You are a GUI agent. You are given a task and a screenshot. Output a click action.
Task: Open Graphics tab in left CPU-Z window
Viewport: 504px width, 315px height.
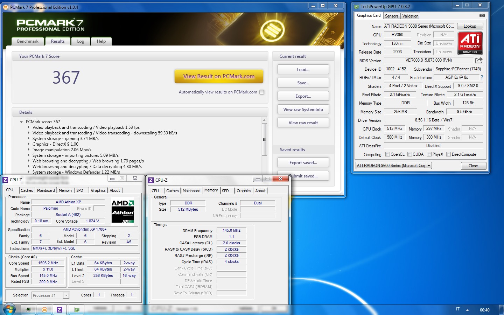coord(98,190)
